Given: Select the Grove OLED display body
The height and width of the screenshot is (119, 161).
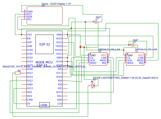Looking at the screenshot, I should (x=45, y=16).
